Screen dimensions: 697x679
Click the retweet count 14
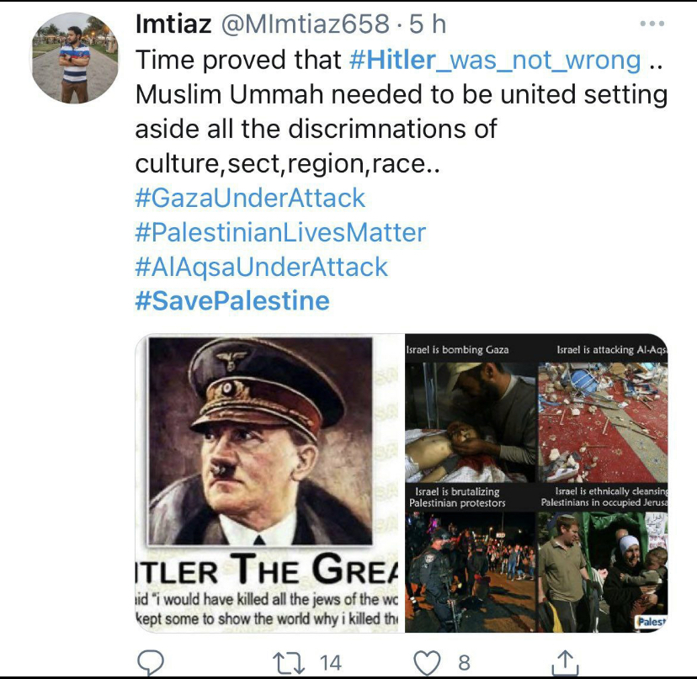(x=331, y=663)
